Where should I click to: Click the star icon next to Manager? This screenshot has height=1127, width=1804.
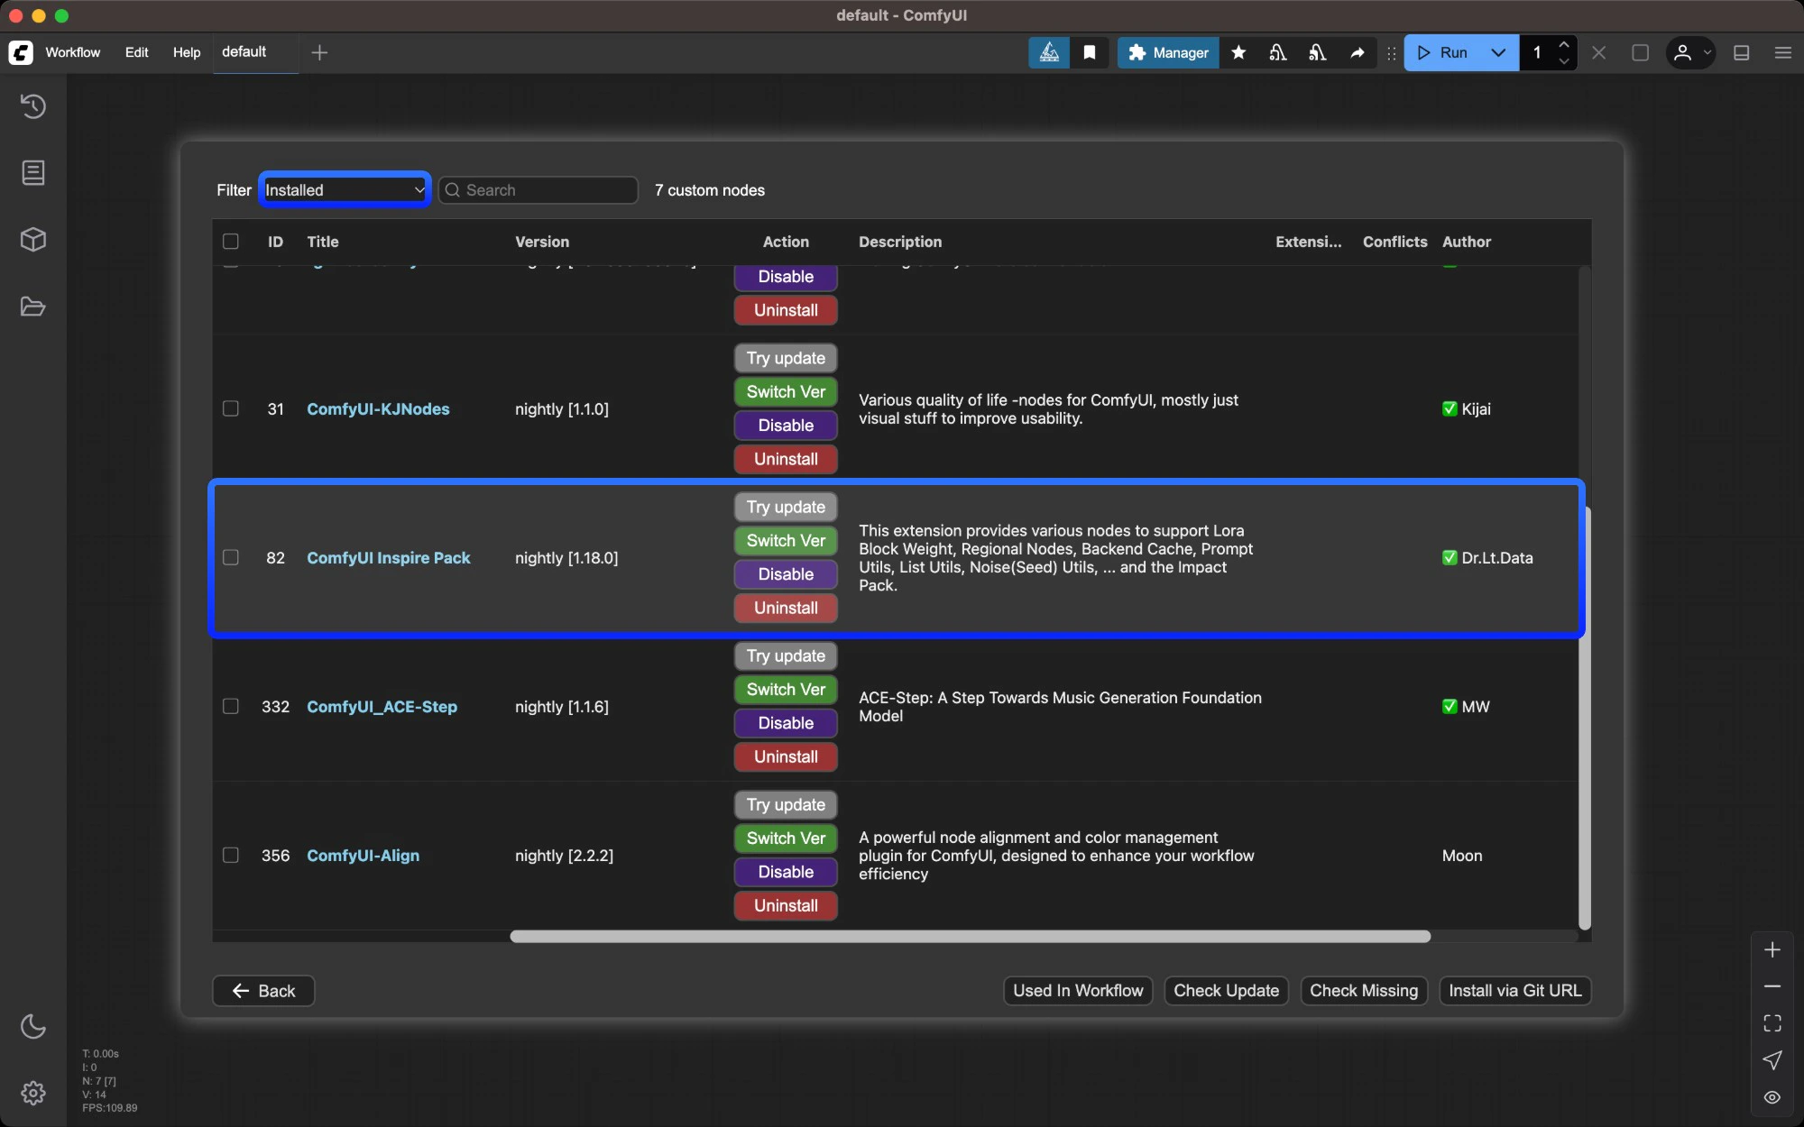click(x=1238, y=53)
